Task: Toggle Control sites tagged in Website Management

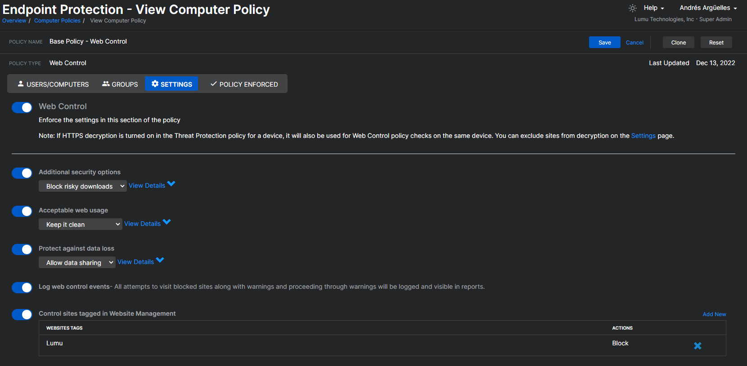Action: coord(22,314)
